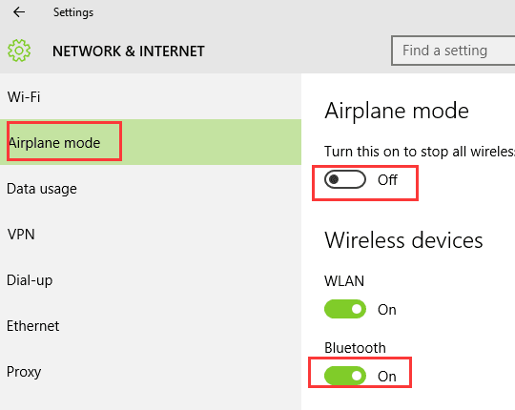Image resolution: width=515 pixels, height=410 pixels.
Task: Open Proxy settings in the sidebar
Action: point(151,372)
